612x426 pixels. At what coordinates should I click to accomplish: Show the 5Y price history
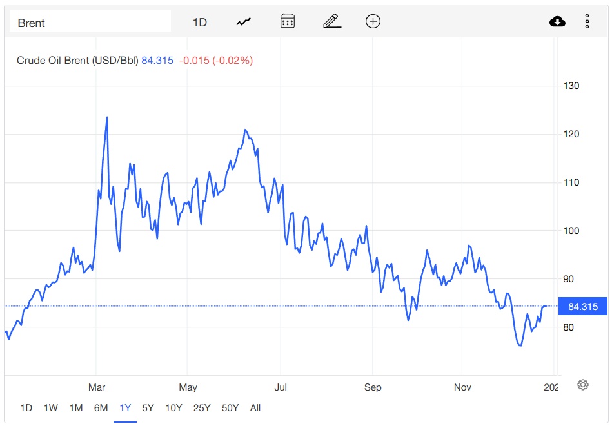pyautogui.click(x=148, y=408)
